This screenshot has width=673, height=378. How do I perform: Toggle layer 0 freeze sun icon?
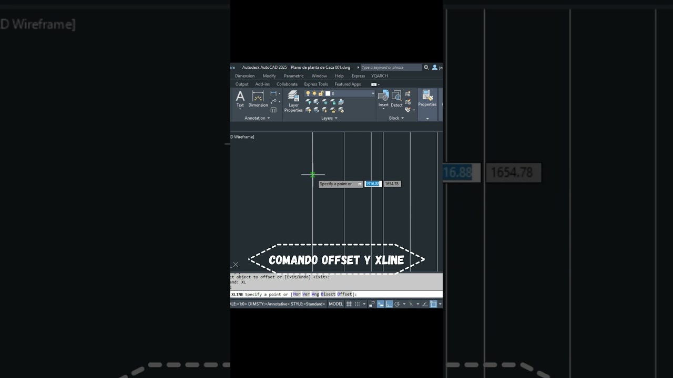click(x=314, y=93)
